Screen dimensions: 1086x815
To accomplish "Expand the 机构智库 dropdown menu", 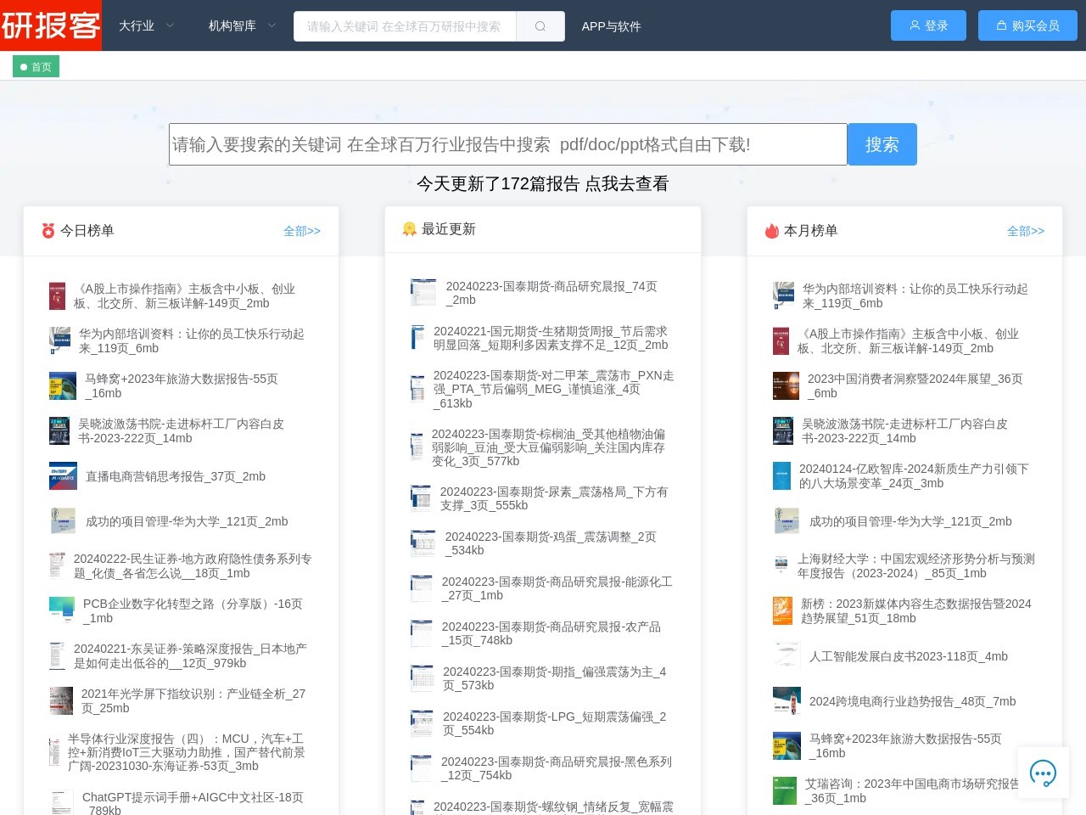I will coord(242,26).
